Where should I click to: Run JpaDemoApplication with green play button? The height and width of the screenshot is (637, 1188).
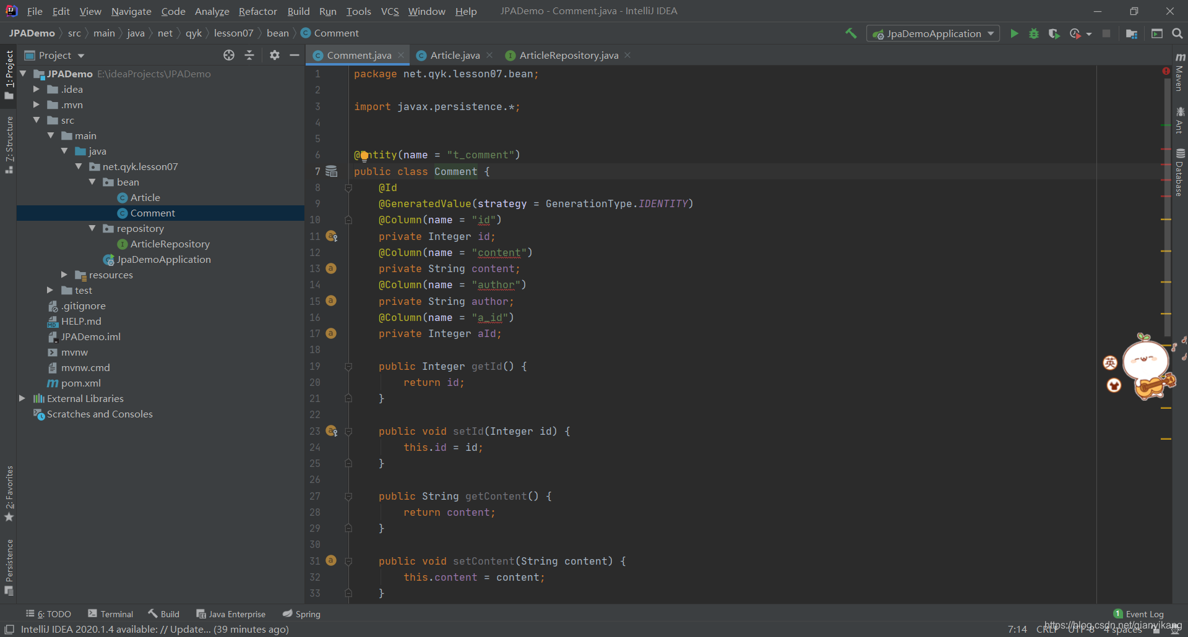coord(1014,33)
